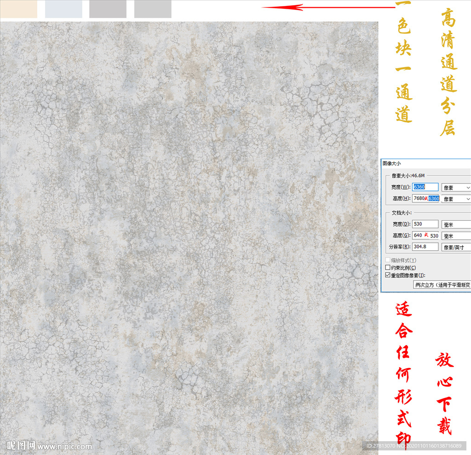Open the resolution unit dropdown (像素/英寸)

tap(456, 248)
